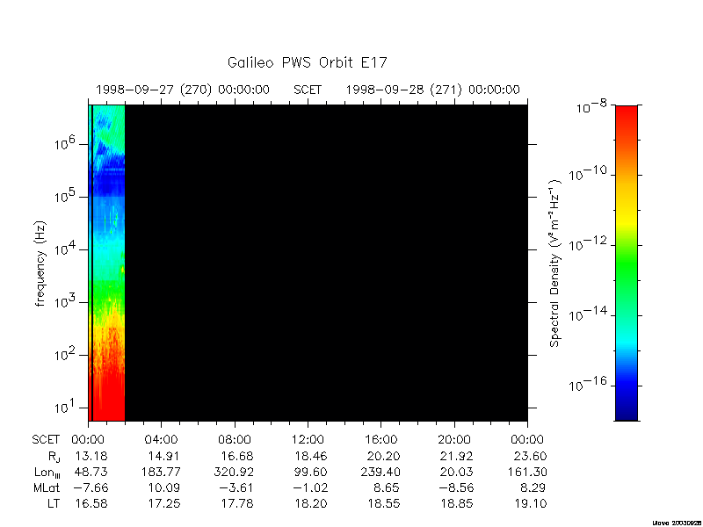Click the MLat value '-3.61'

click(x=236, y=488)
